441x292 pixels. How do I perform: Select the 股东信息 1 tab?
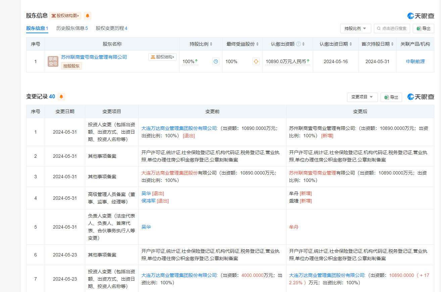(x=37, y=28)
